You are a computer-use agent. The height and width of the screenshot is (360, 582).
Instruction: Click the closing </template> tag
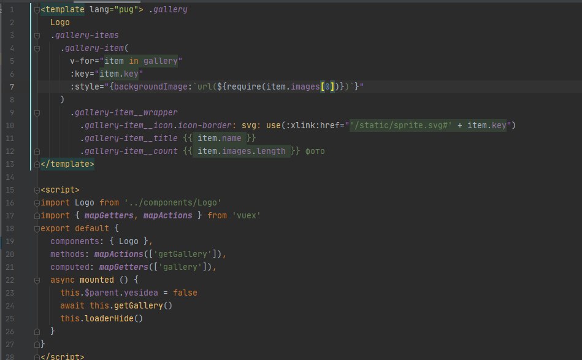click(x=67, y=164)
